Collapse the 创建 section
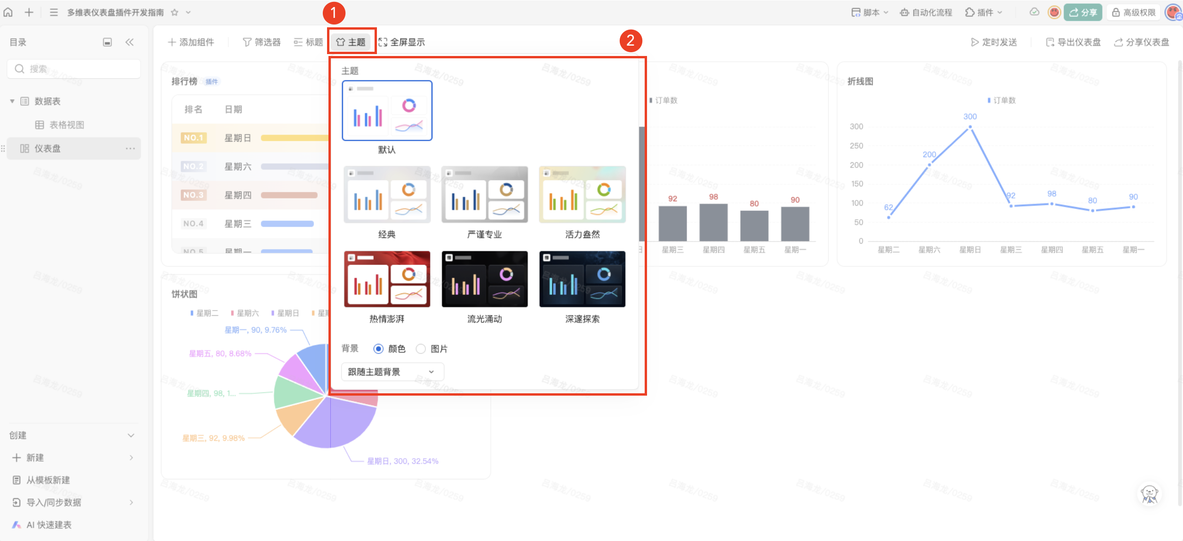1183x541 pixels. (131, 435)
